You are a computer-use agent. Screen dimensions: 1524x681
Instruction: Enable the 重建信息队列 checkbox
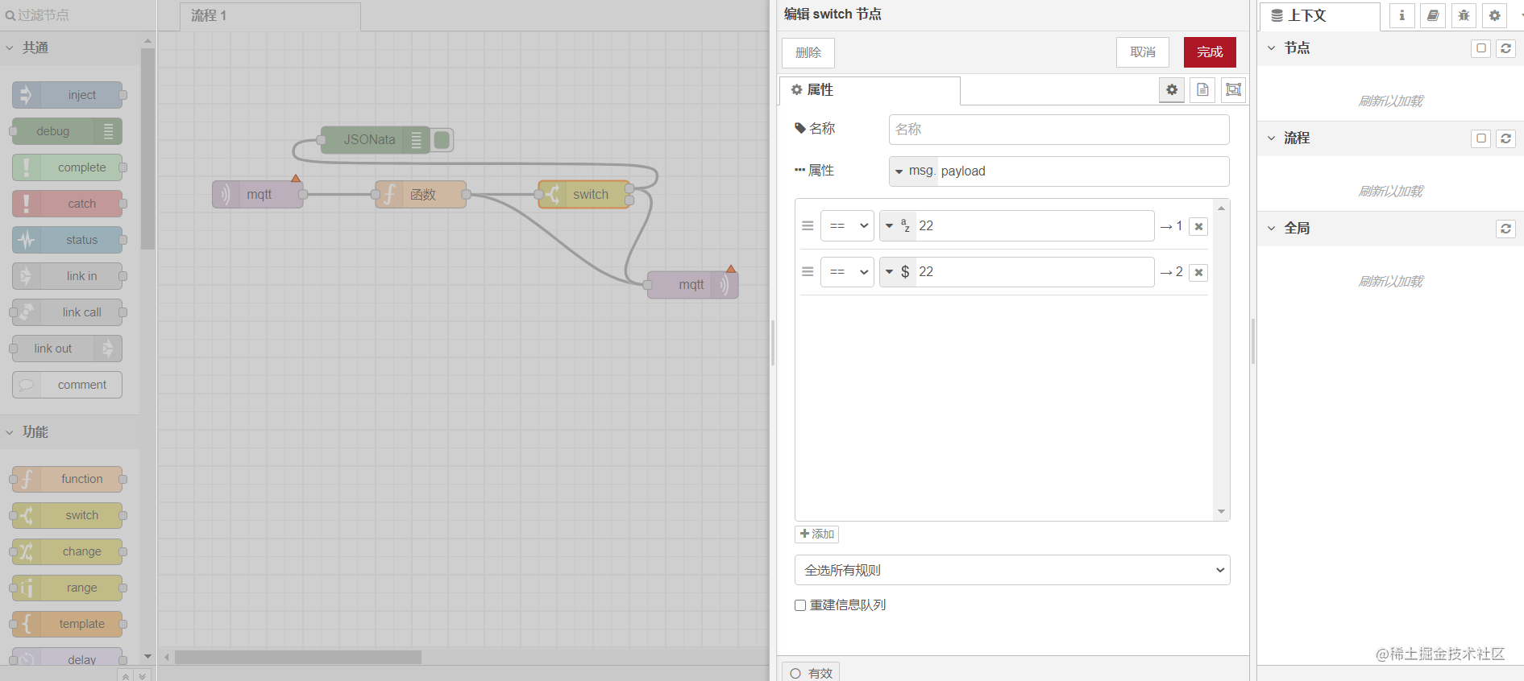(x=800, y=605)
